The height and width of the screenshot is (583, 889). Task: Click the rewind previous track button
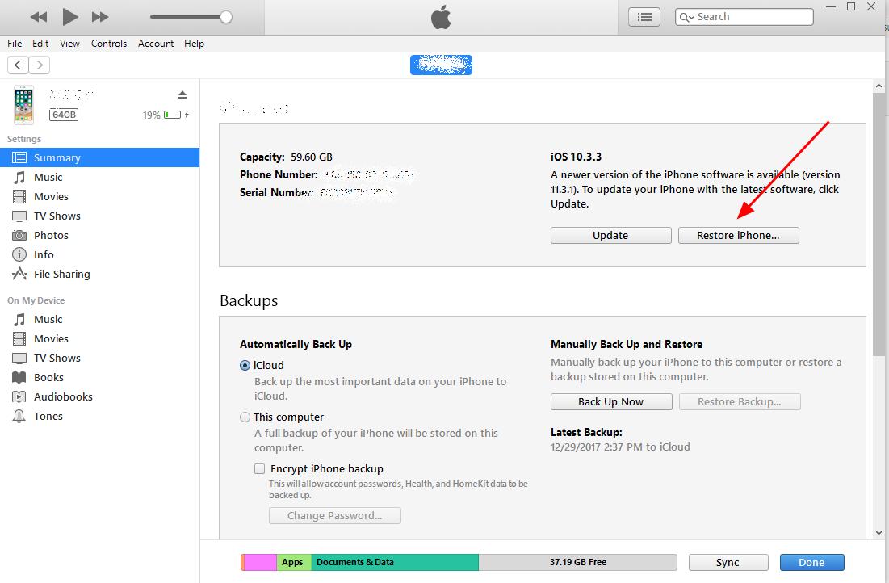(39, 17)
